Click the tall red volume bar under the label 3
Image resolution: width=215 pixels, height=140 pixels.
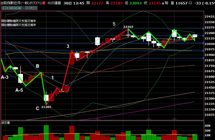click(x=72, y=133)
